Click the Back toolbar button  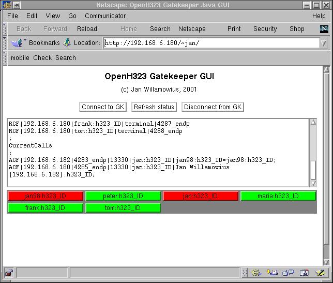(24, 29)
